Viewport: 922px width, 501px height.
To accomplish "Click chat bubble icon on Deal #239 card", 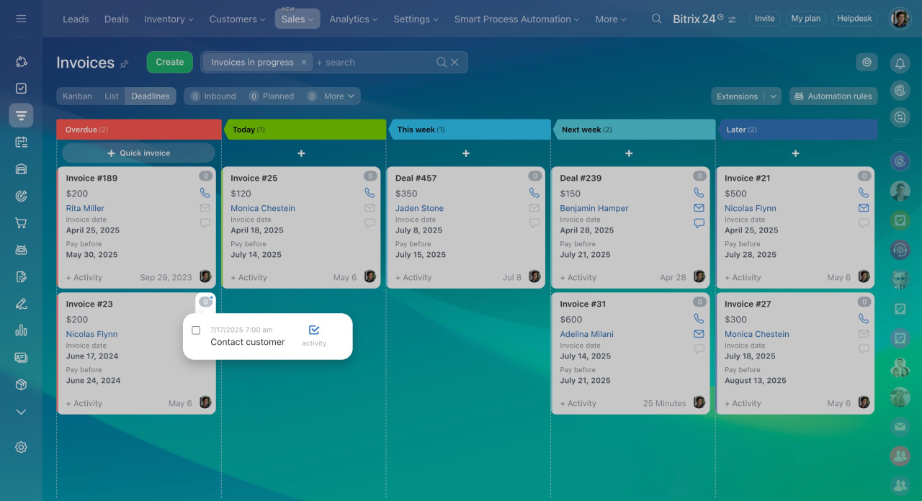I will click(699, 223).
